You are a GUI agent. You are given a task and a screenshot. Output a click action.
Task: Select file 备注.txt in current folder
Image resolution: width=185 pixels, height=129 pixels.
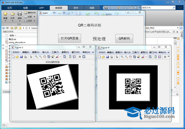(12, 39)
